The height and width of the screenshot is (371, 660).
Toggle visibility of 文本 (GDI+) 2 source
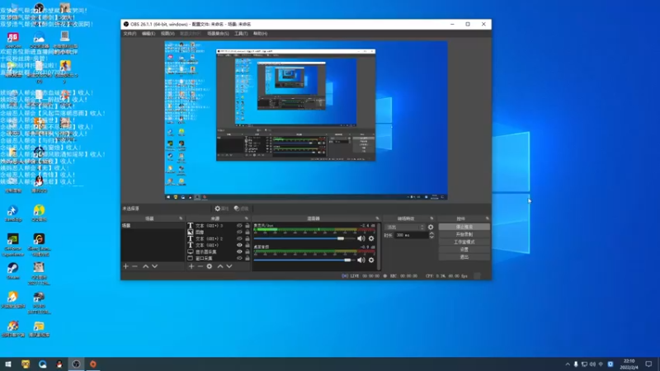click(x=239, y=238)
